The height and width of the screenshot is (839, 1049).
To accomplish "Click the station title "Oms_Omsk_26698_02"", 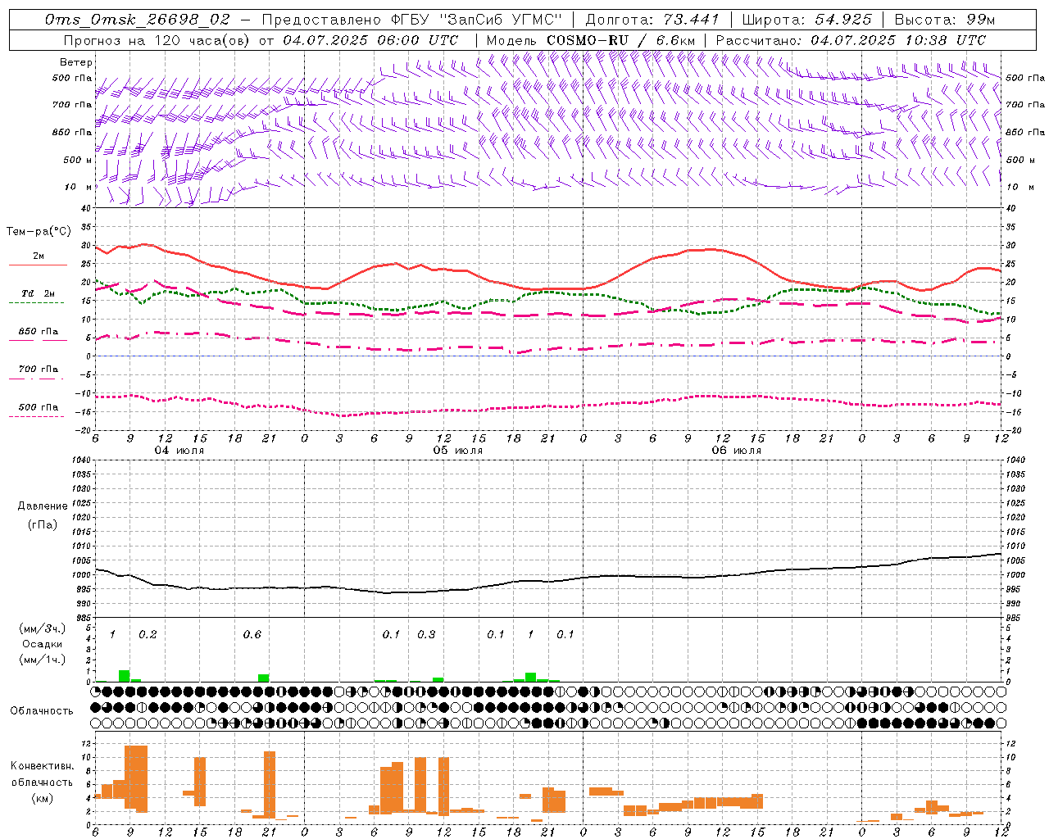I will 138,20.
